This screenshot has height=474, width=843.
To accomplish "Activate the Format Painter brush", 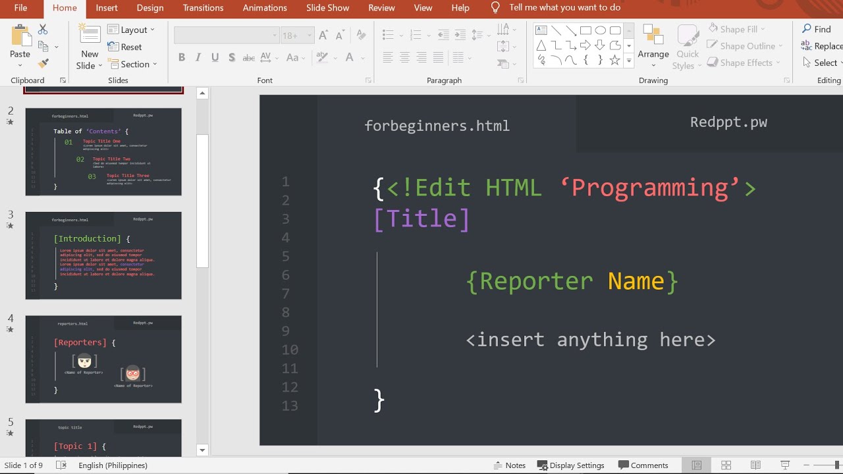I will [x=43, y=63].
